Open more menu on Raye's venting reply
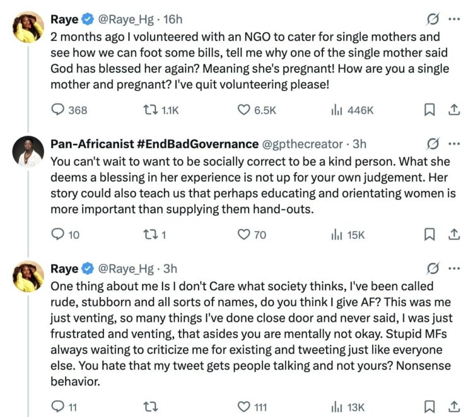Screen dimensions: 473x417 click(453, 269)
